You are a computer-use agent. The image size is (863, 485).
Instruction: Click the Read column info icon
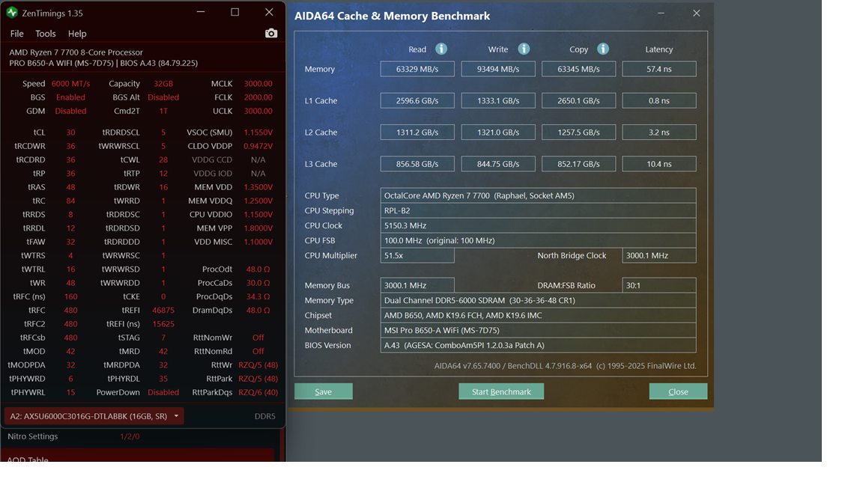click(441, 49)
